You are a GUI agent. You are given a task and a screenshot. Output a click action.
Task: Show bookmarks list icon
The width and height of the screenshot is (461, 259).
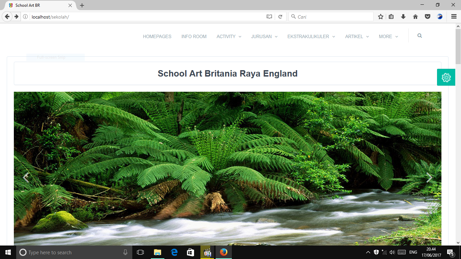(391, 17)
